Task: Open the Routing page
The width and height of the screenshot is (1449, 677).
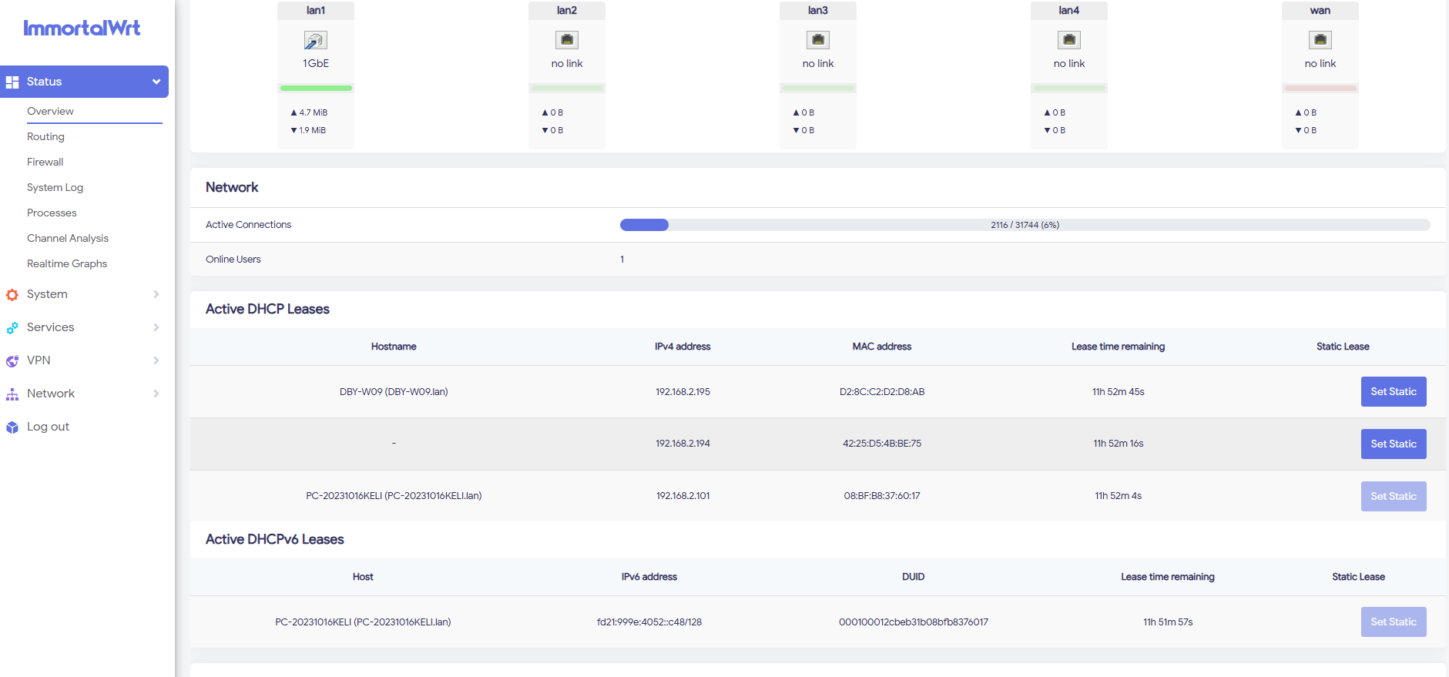Action: coord(46,136)
